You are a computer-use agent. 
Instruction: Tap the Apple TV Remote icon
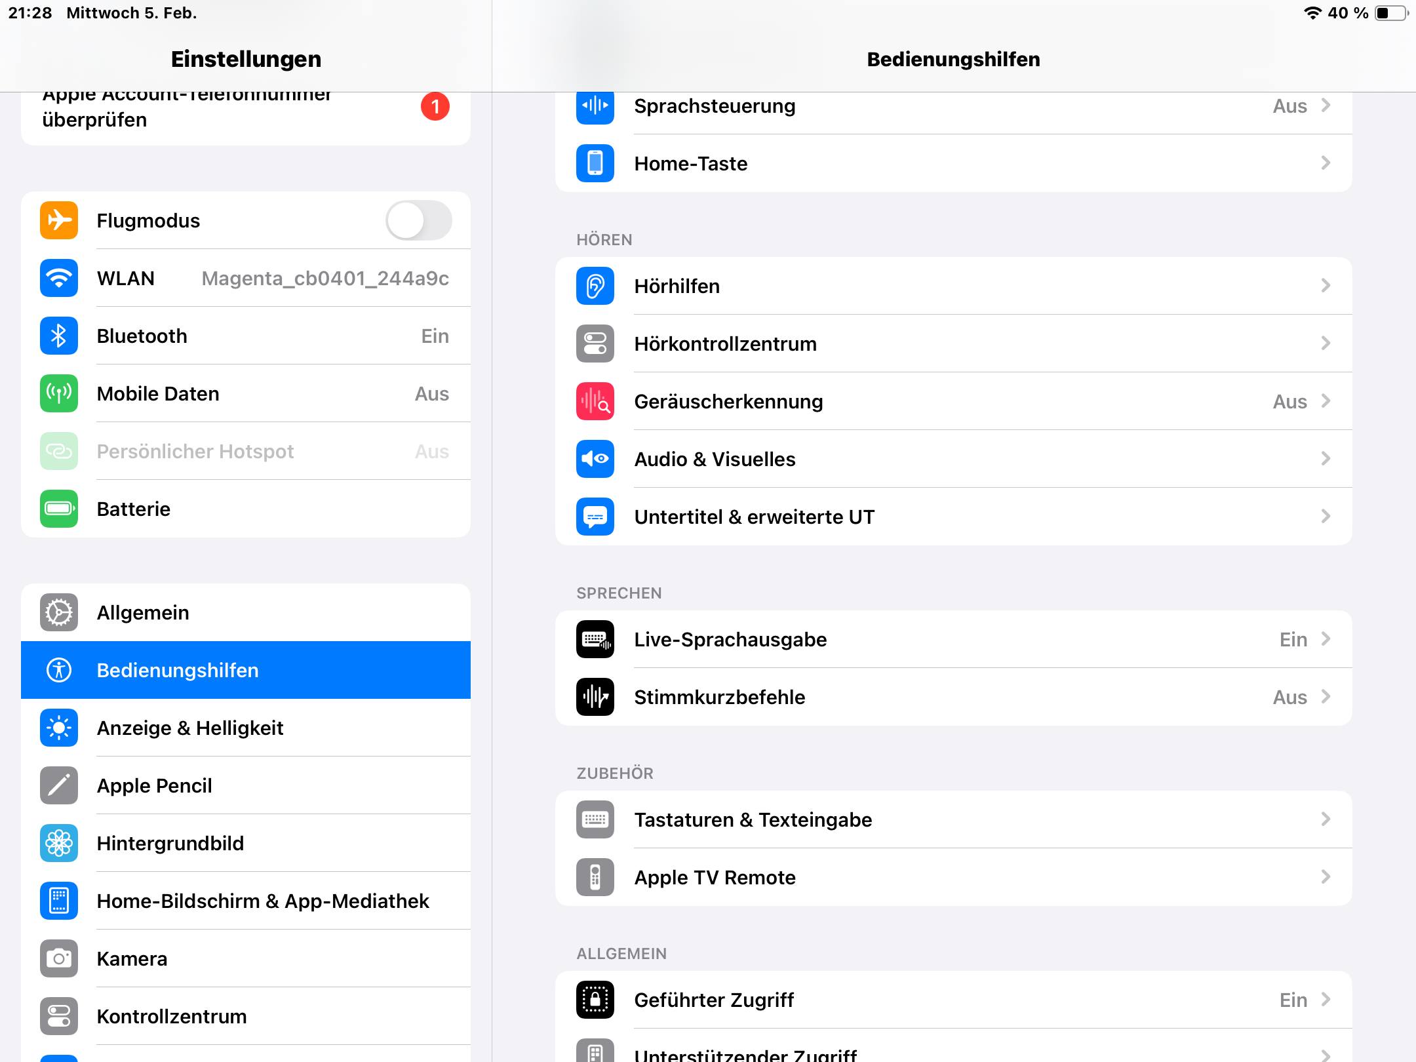click(595, 877)
